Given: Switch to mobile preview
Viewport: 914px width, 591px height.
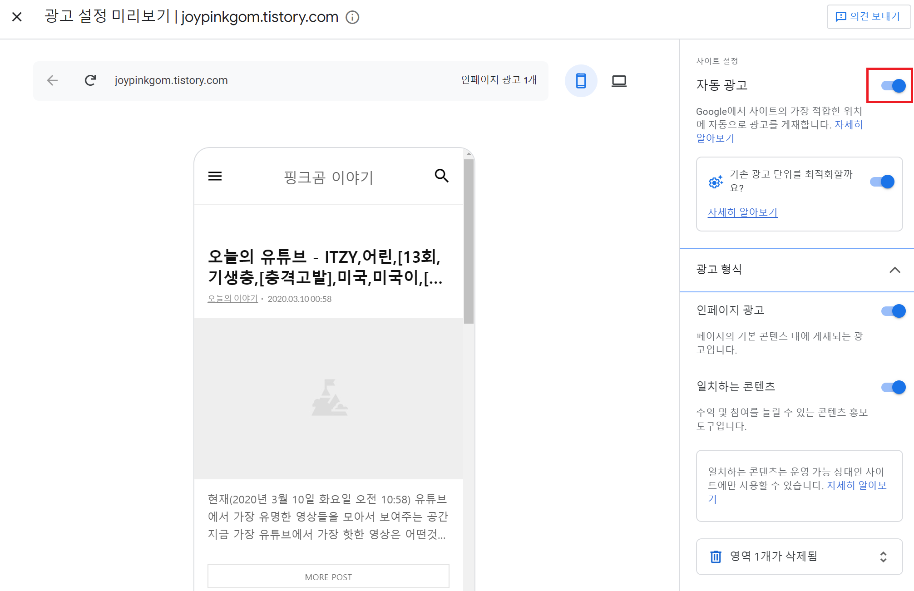Looking at the screenshot, I should click(x=581, y=81).
